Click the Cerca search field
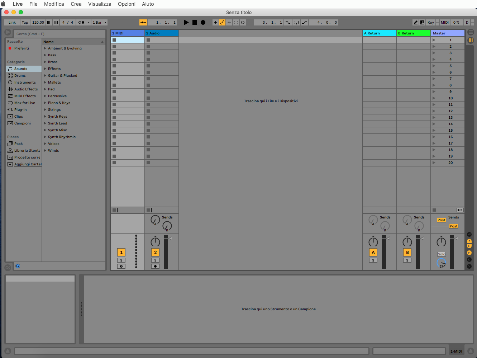 point(60,34)
